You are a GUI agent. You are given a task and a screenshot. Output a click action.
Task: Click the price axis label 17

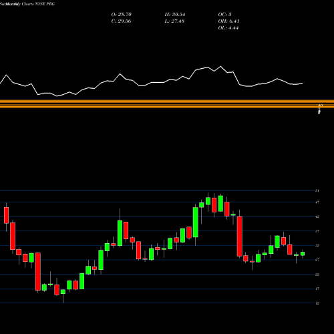317,289
